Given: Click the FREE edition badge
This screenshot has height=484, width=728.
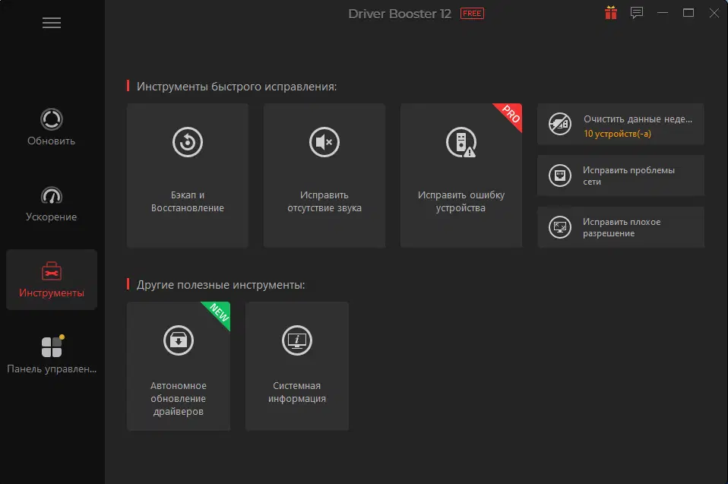Looking at the screenshot, I should pos(472,14).
